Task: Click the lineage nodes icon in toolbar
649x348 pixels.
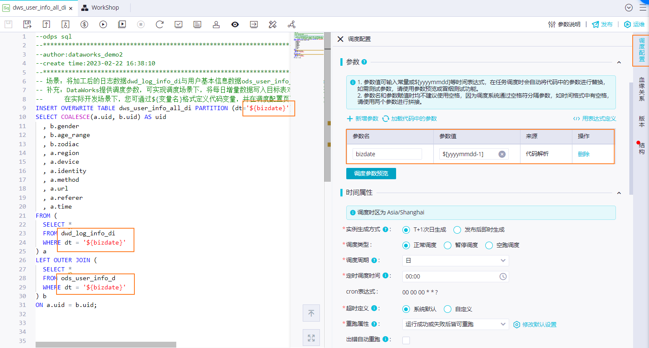Action: [291, 24]
